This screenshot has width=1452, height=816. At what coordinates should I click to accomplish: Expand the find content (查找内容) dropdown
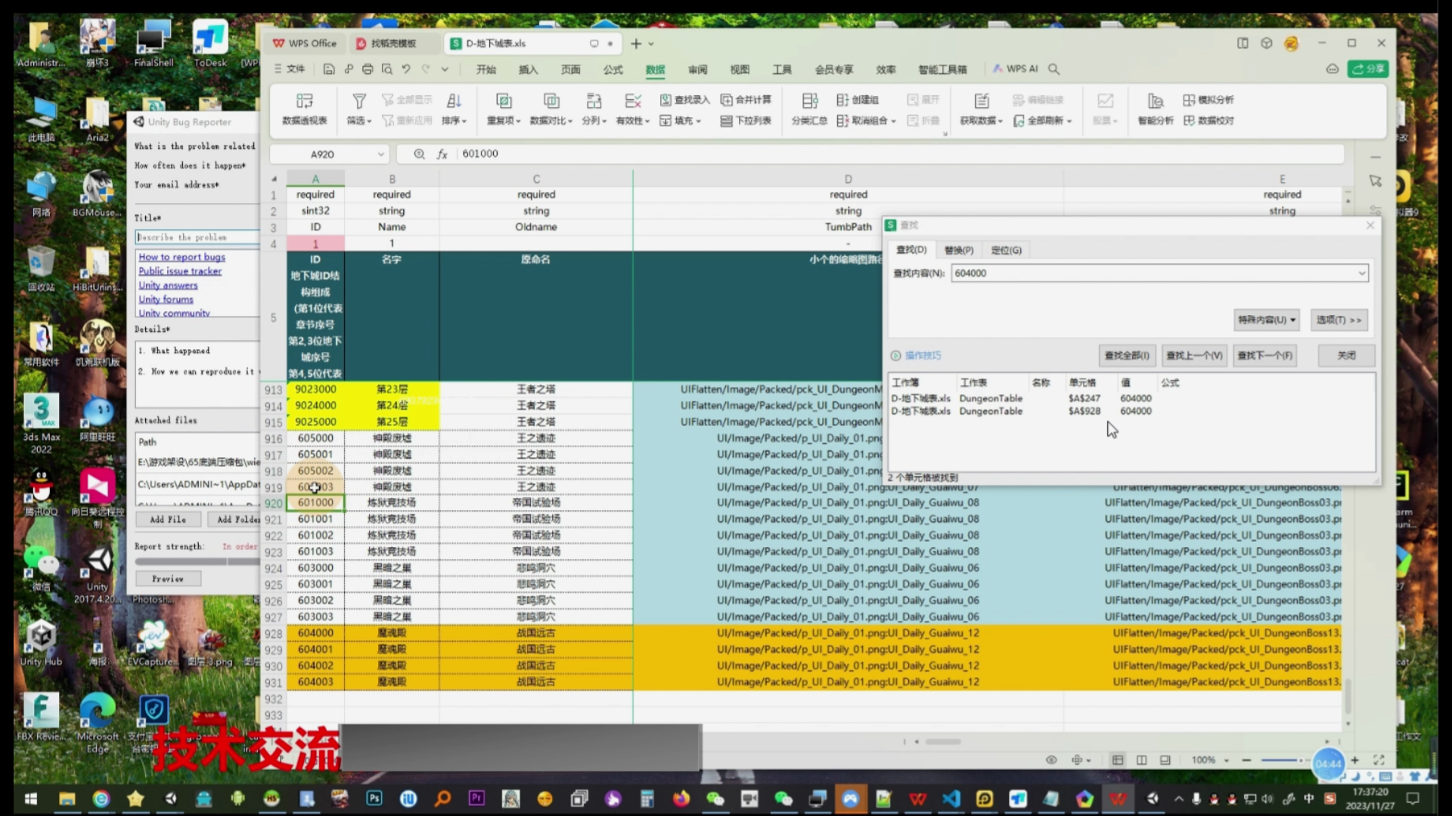tap(1361, 274)
